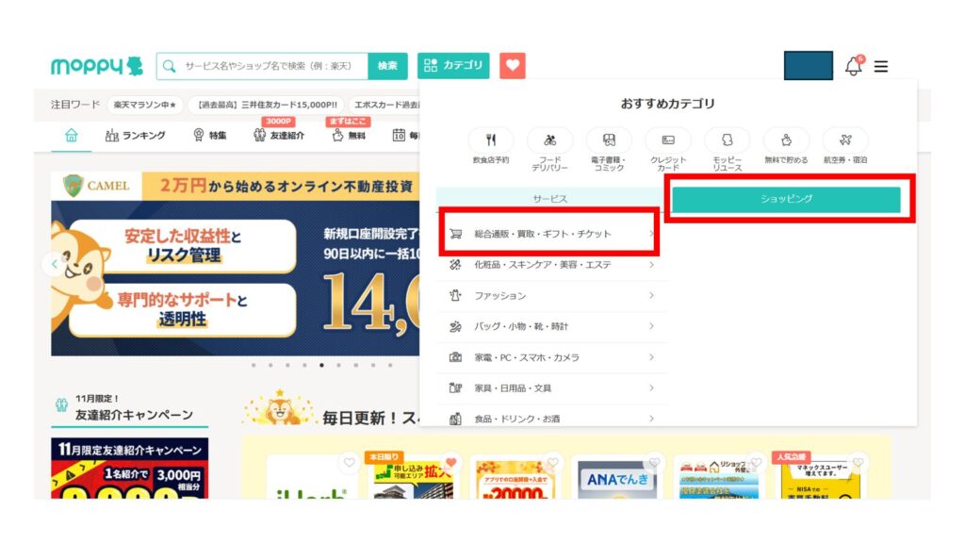The height and width of the screenshot is (543, 965).
Task: Switch to the サービス tab
Action: coord(550,199)
